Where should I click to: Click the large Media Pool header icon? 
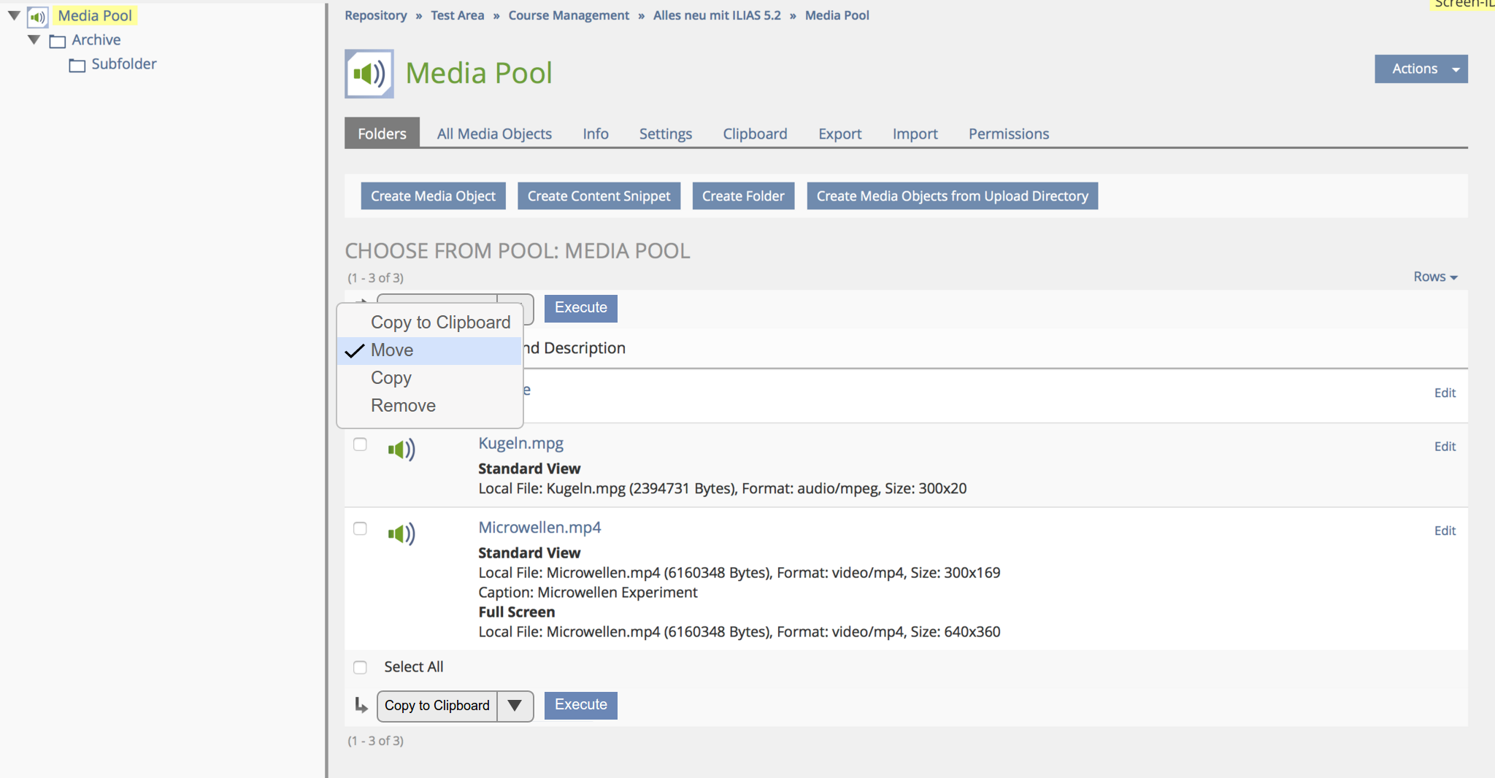(x=369, y=74)
